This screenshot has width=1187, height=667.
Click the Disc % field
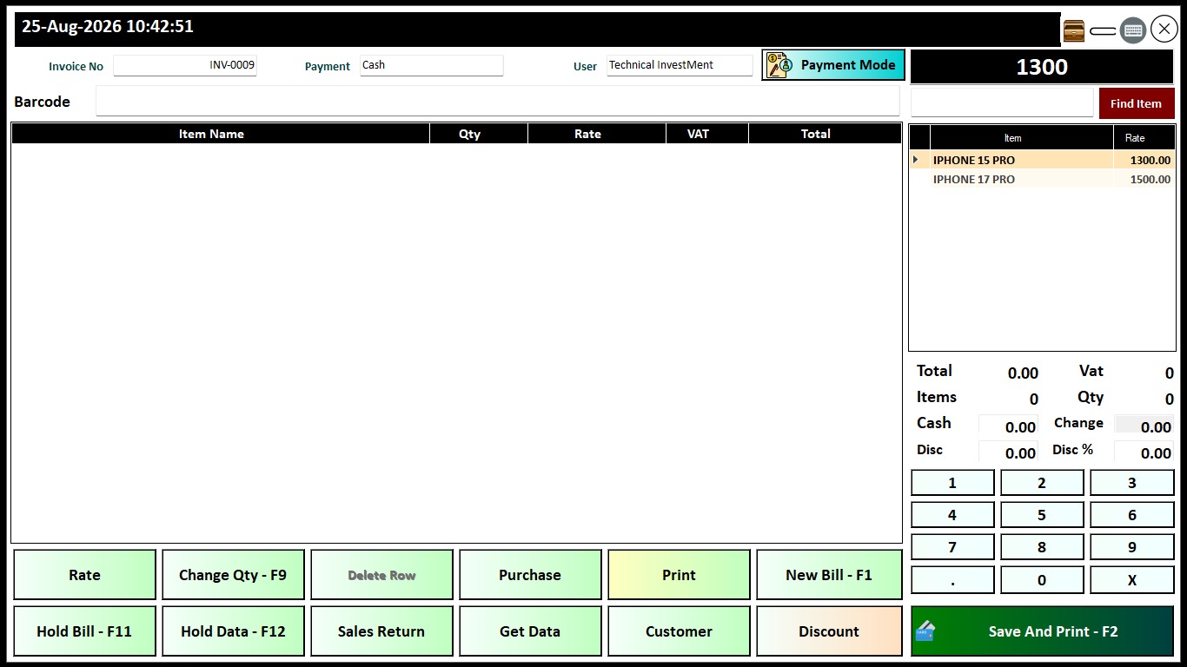1144,452
